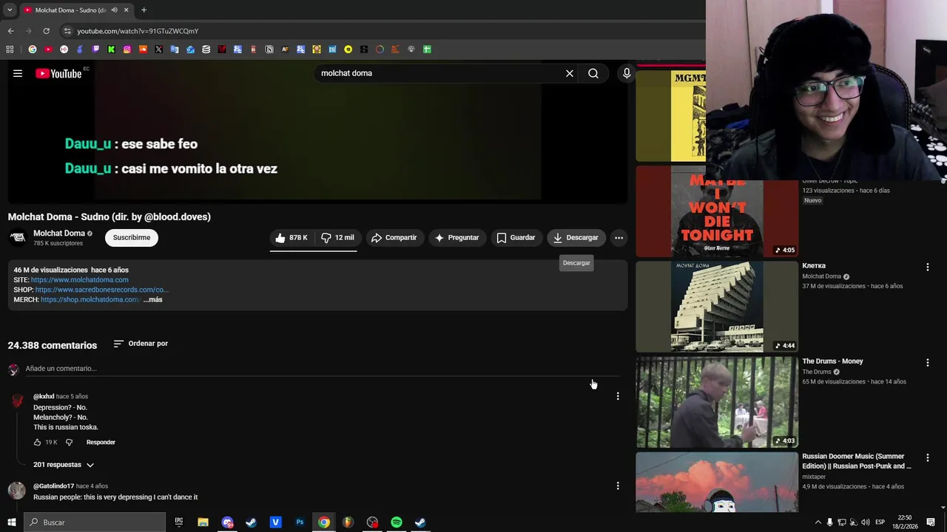Reply to the @kxhxl comment via Responder
This screenshot has height=532, width=947.
[x=101, y=442]
